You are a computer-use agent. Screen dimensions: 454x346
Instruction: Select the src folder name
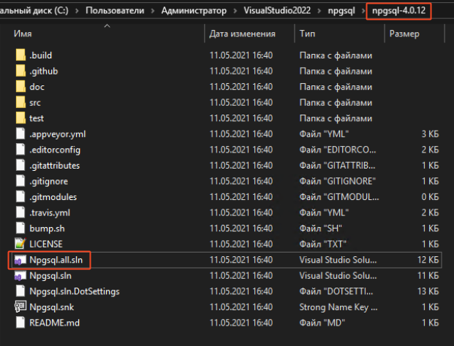[x=35, y=103]
